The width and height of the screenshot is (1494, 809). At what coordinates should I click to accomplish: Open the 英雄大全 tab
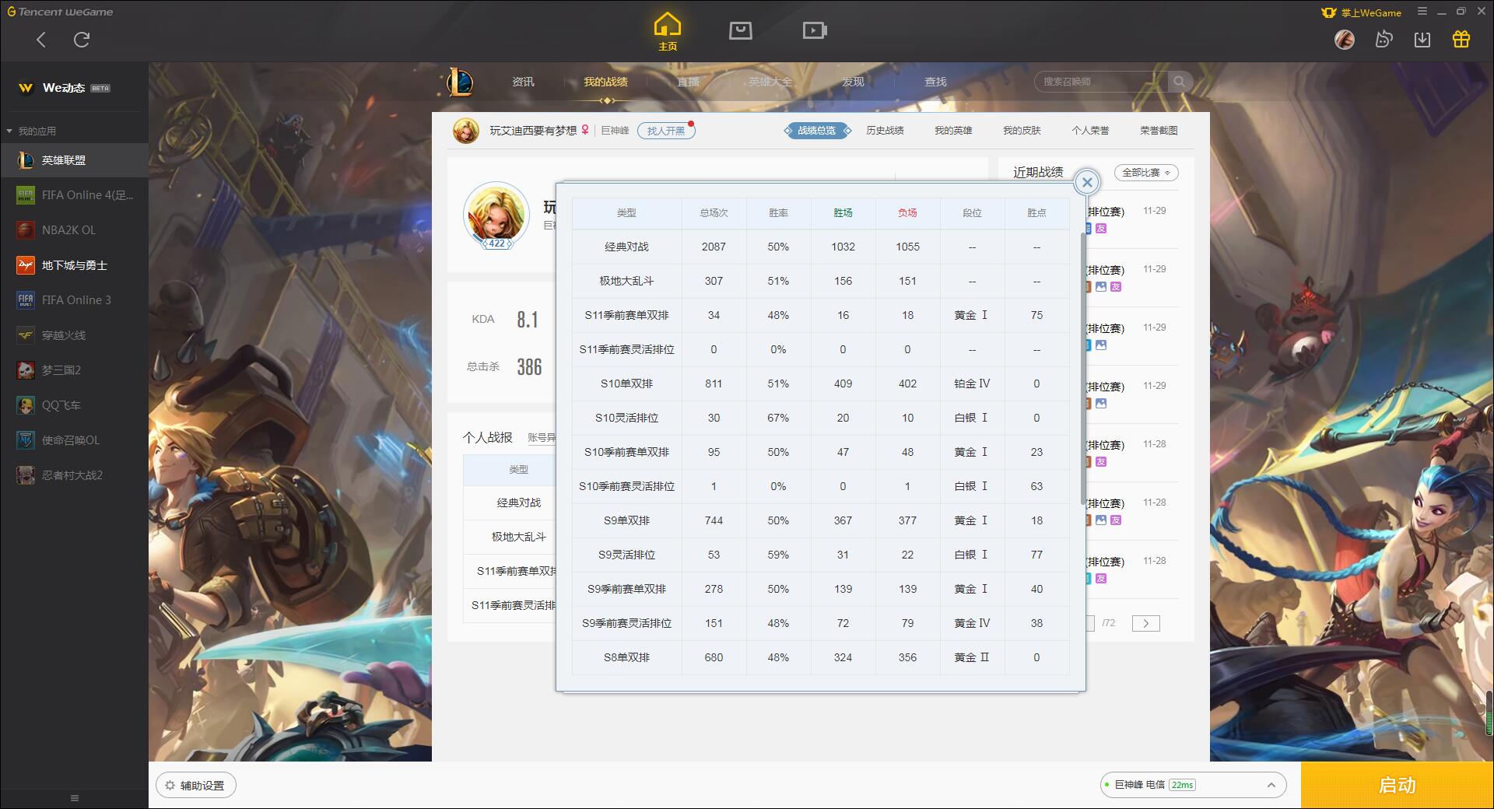coord(770,82)
